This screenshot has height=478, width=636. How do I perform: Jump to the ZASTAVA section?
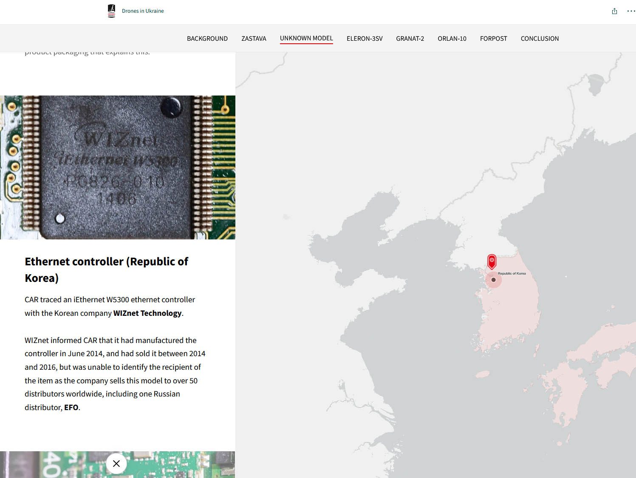[254, 39]
